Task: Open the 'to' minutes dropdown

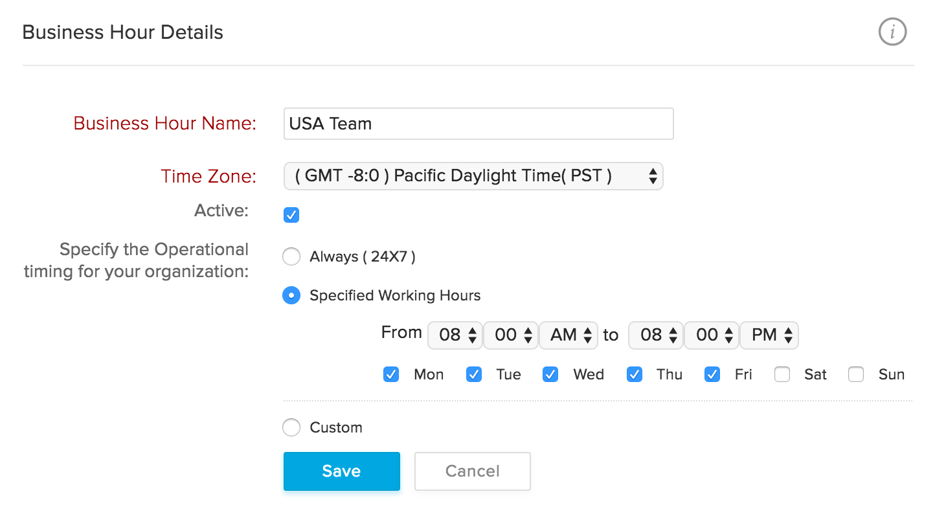Action: [712, 335]
